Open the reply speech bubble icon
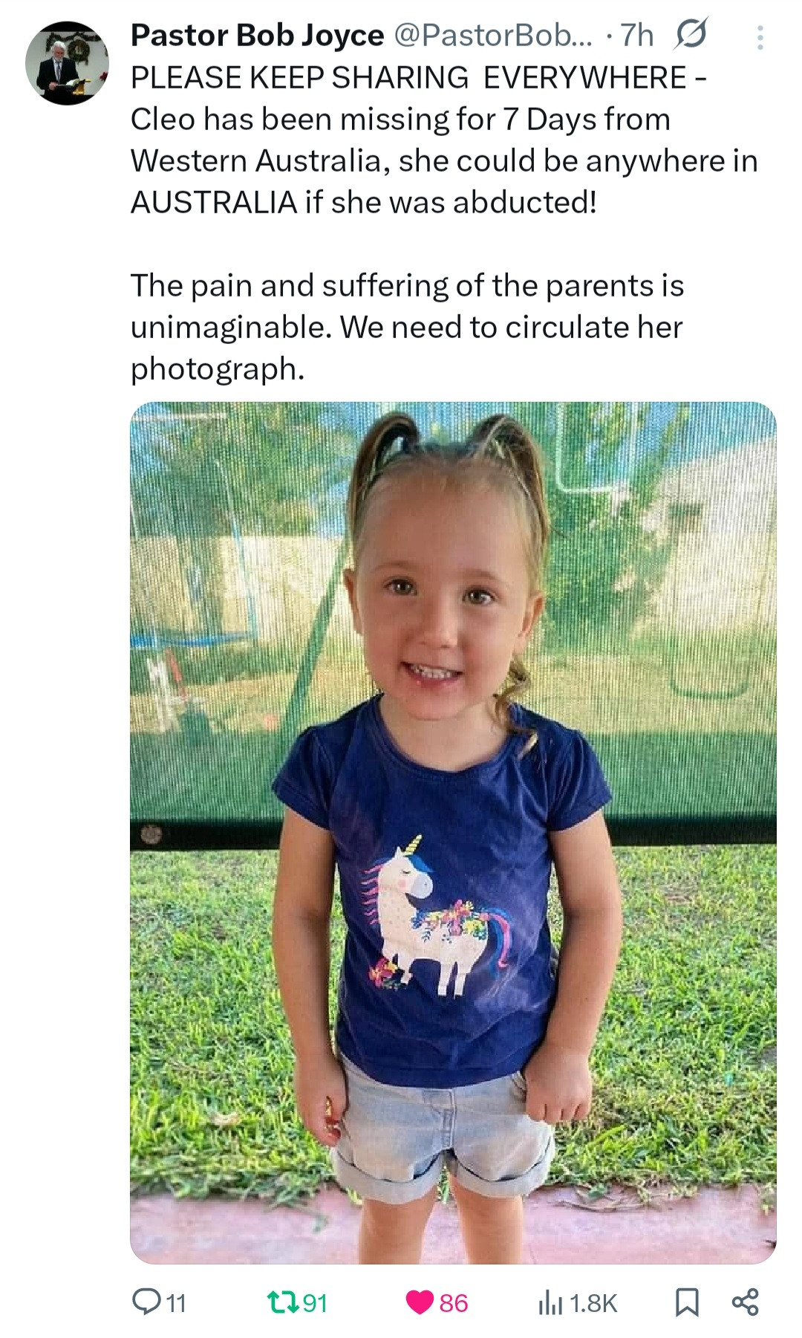The image size is (802, 1338). [144, 1302]
